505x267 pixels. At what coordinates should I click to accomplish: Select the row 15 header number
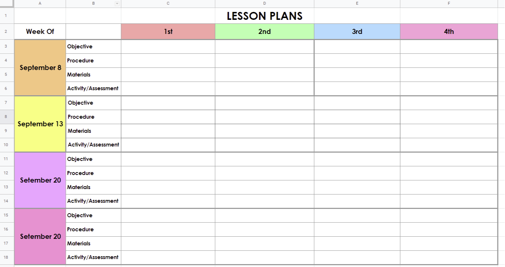[x=6, y=215]
